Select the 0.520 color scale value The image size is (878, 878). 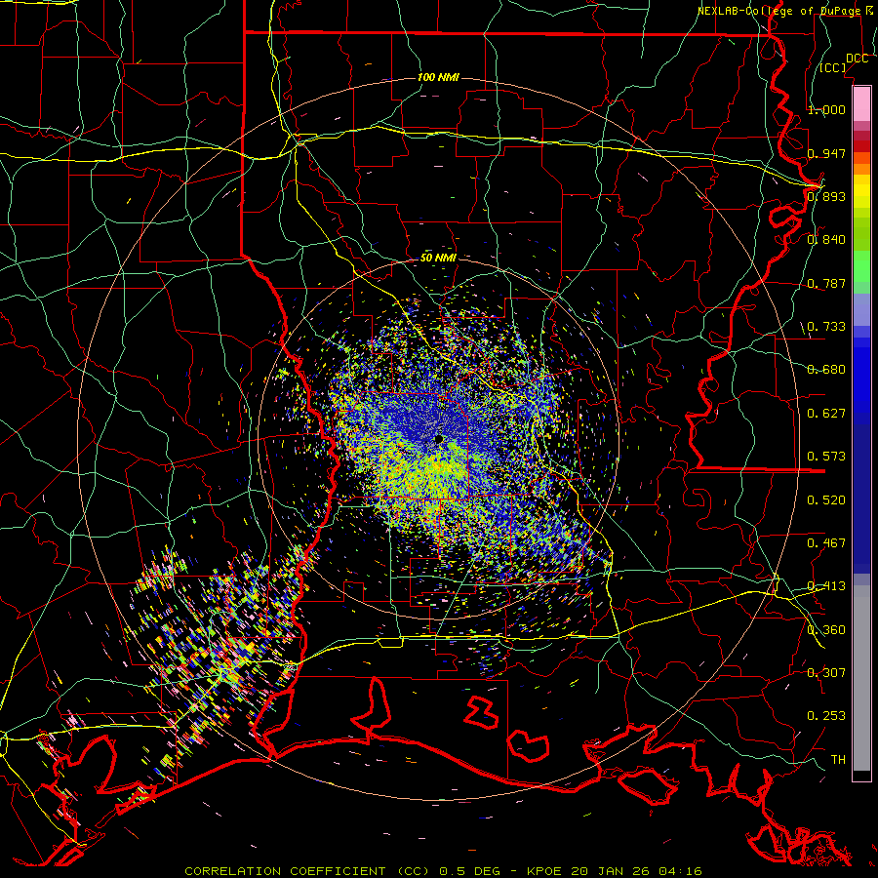point(826,500)
